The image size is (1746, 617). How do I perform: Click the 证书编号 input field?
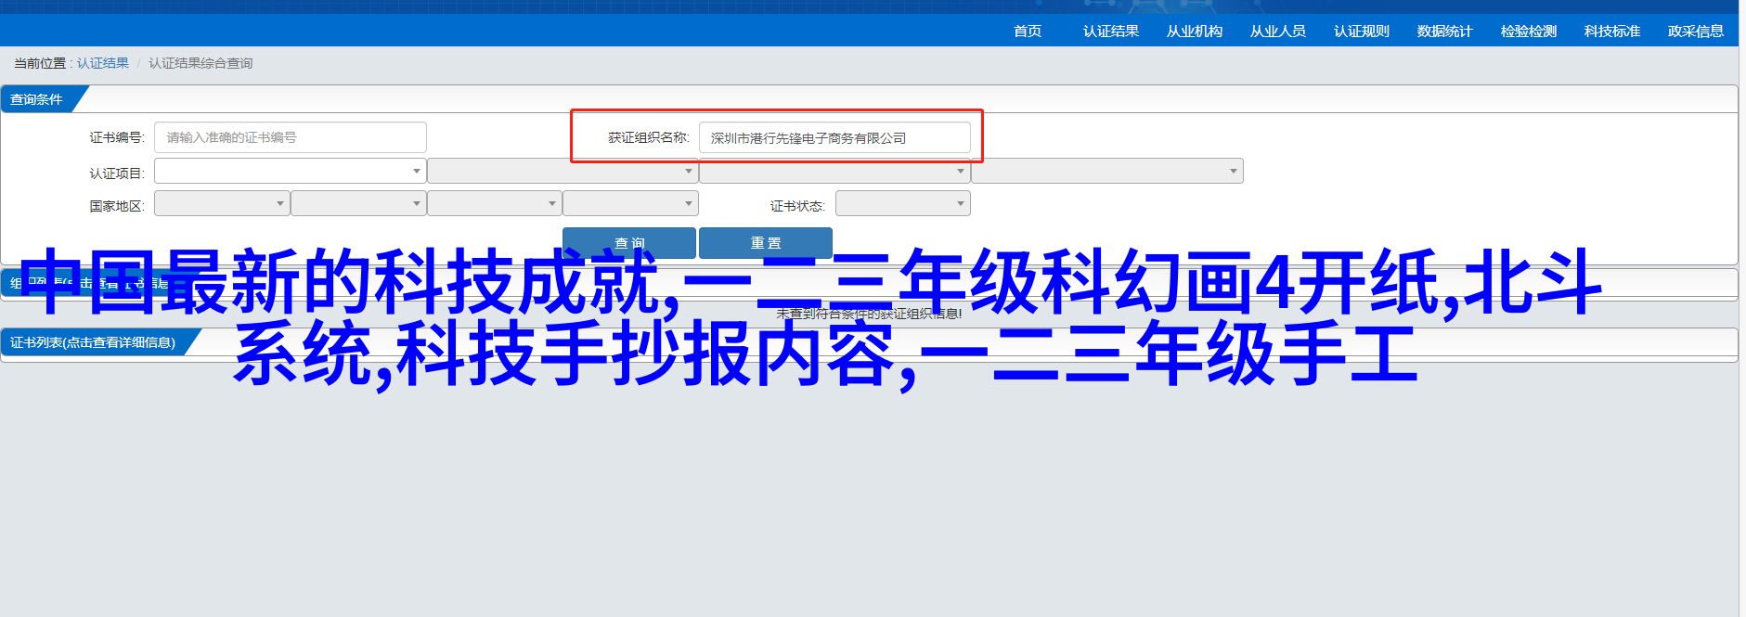point(290,137)
